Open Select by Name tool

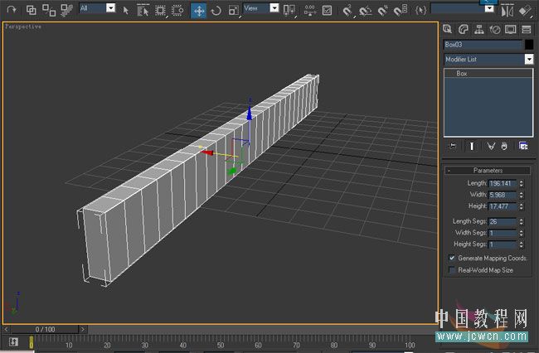point(143,10)
